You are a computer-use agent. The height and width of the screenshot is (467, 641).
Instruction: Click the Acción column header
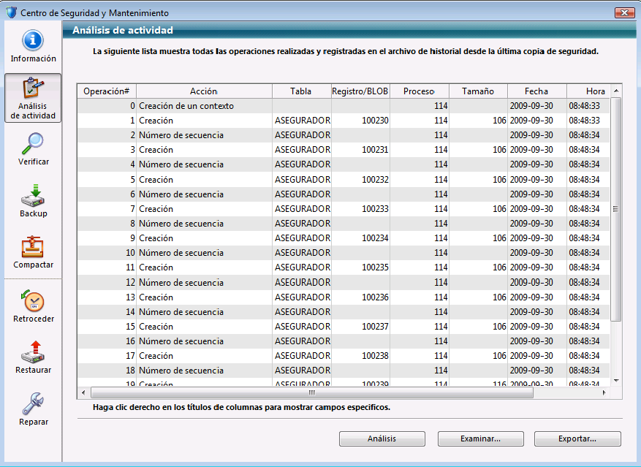click(203, 91)
